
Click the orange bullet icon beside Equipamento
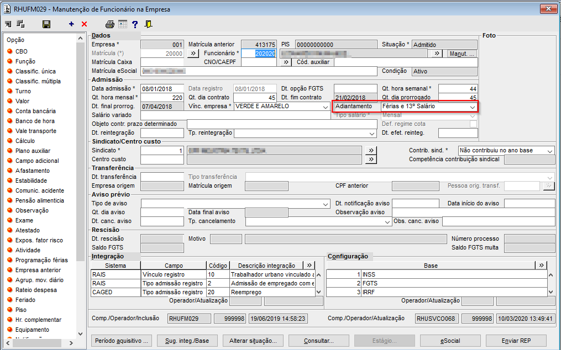9,329
